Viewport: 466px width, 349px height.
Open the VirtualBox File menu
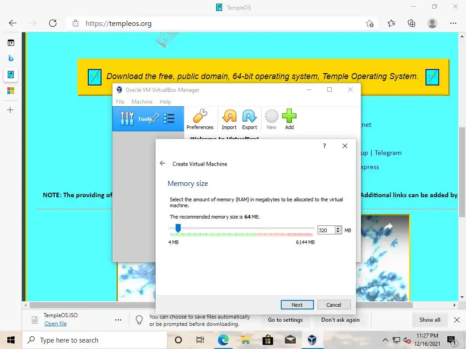(x=120, y=101)
